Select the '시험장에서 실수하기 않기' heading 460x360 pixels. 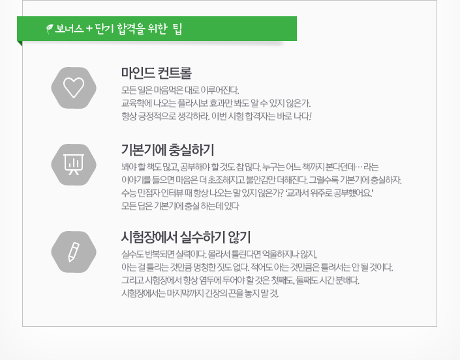coord(187,236)
